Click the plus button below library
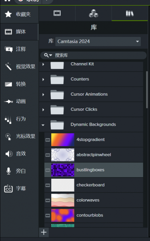Image resolution: width=150 pixels, height=241 pixels. 44,232
